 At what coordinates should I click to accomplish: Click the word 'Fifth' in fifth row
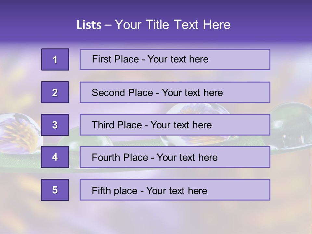click(101, 191)
